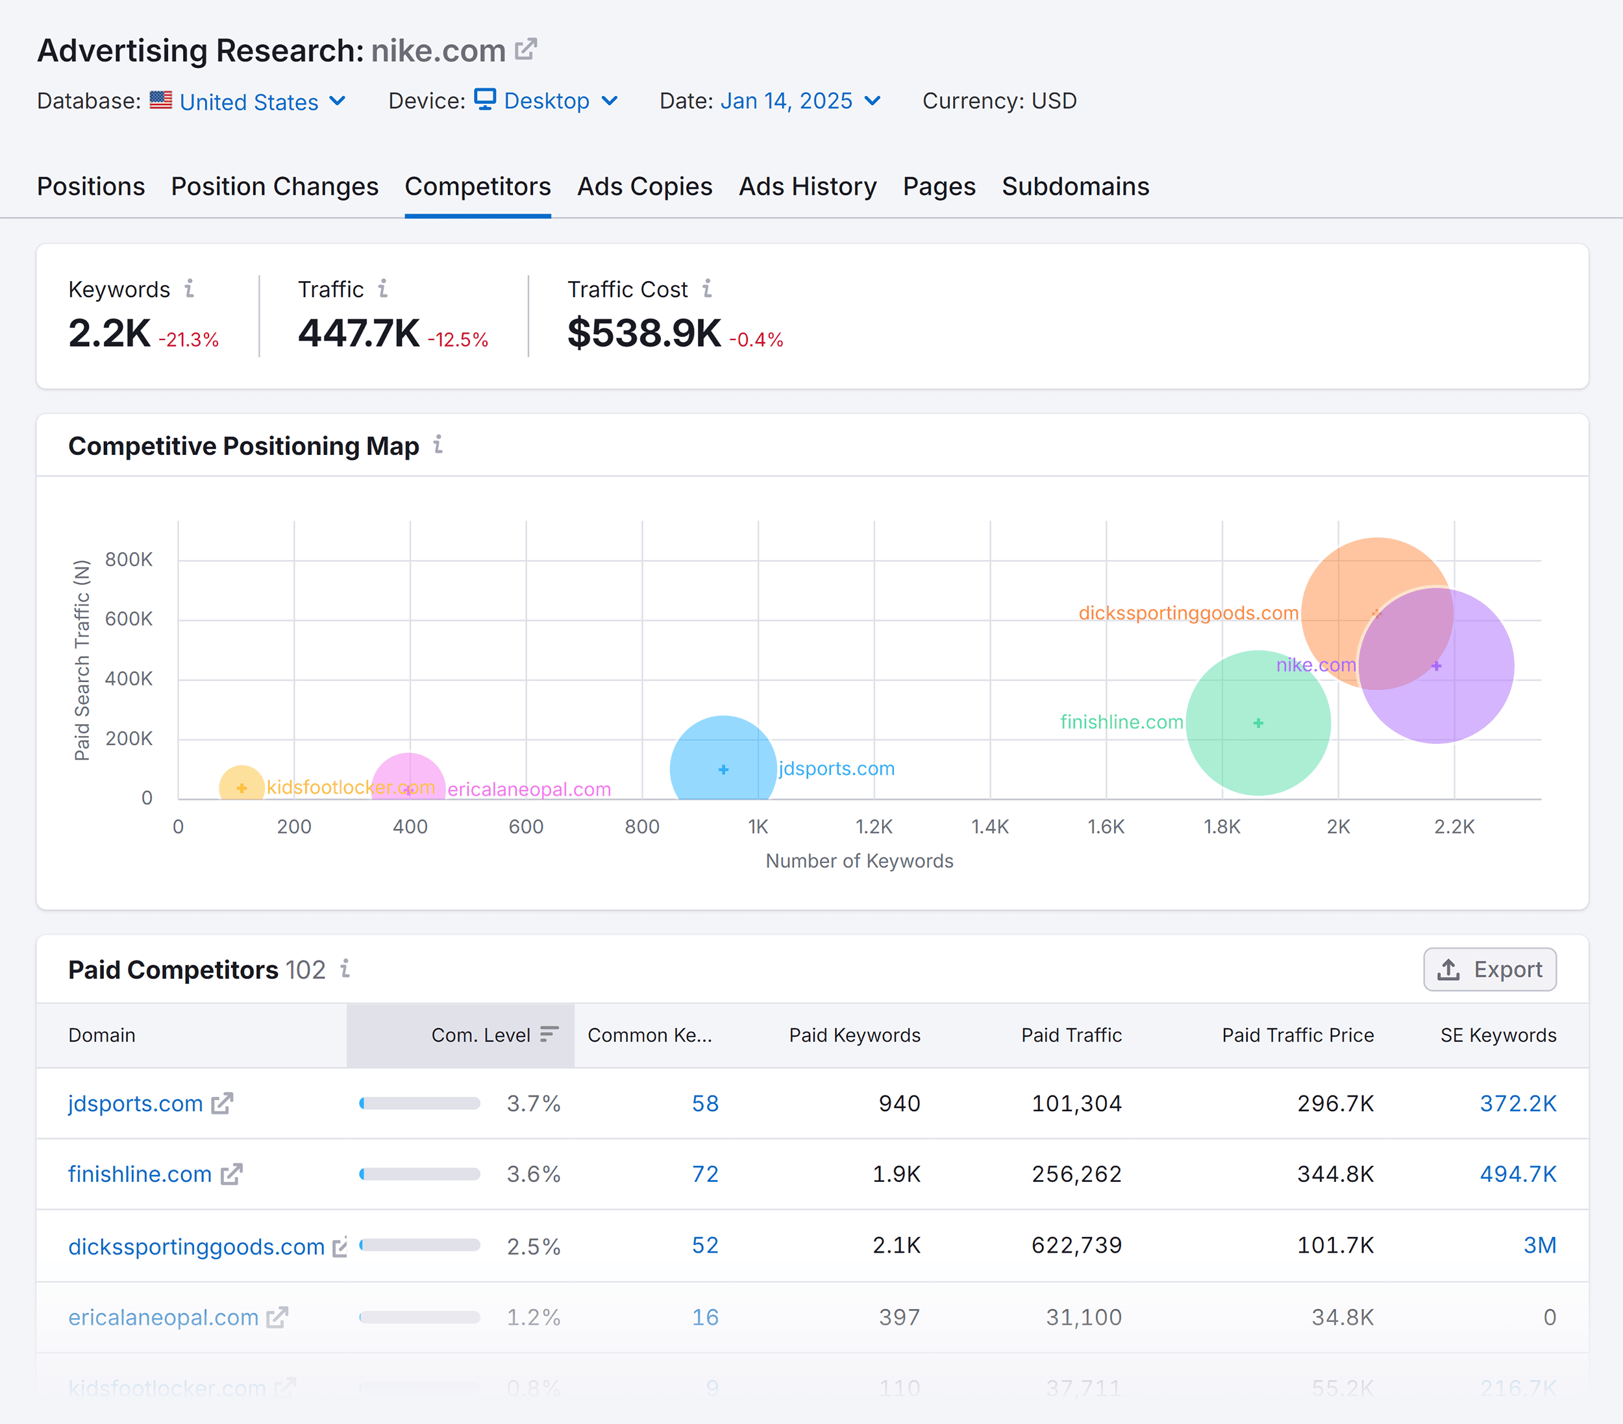
Task: Show info for Competitive Positioning Map
Action: tap(438, 445)
